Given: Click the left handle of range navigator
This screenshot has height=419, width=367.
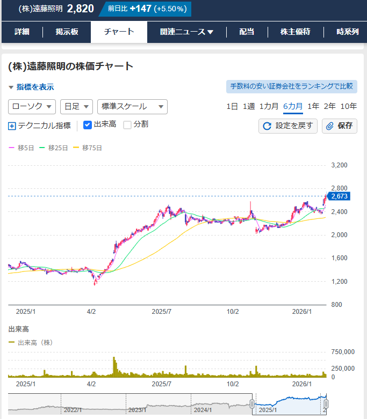Looking at the screenshot, I should [x=251, y=403].
